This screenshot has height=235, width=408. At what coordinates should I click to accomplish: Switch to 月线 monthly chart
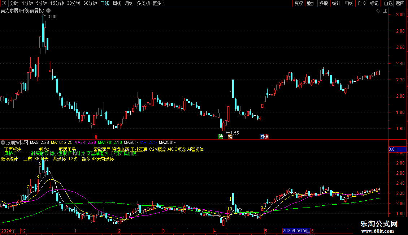click(x=129, y=3)
